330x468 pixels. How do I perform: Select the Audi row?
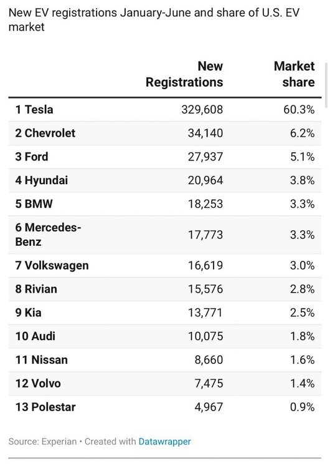165,336
